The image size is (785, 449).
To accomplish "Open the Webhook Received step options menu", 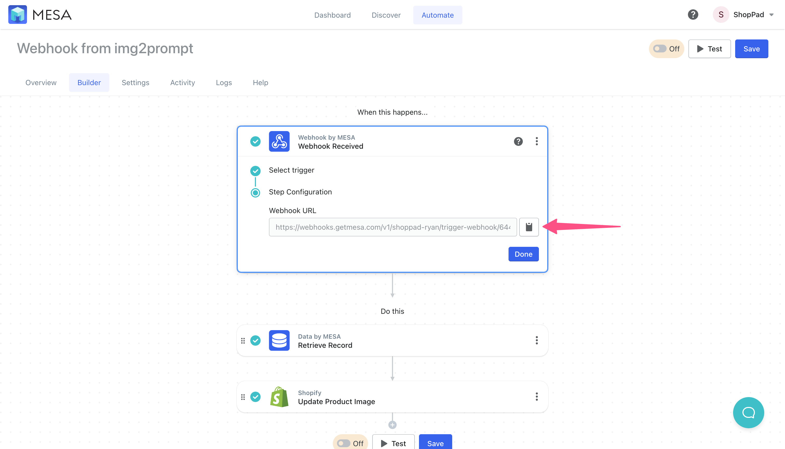I will [x=536, y=141].
